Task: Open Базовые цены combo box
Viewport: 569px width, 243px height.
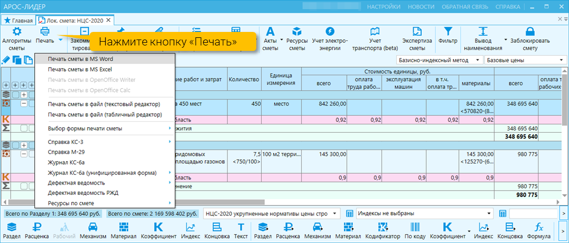Action: (x=526, y=60)
